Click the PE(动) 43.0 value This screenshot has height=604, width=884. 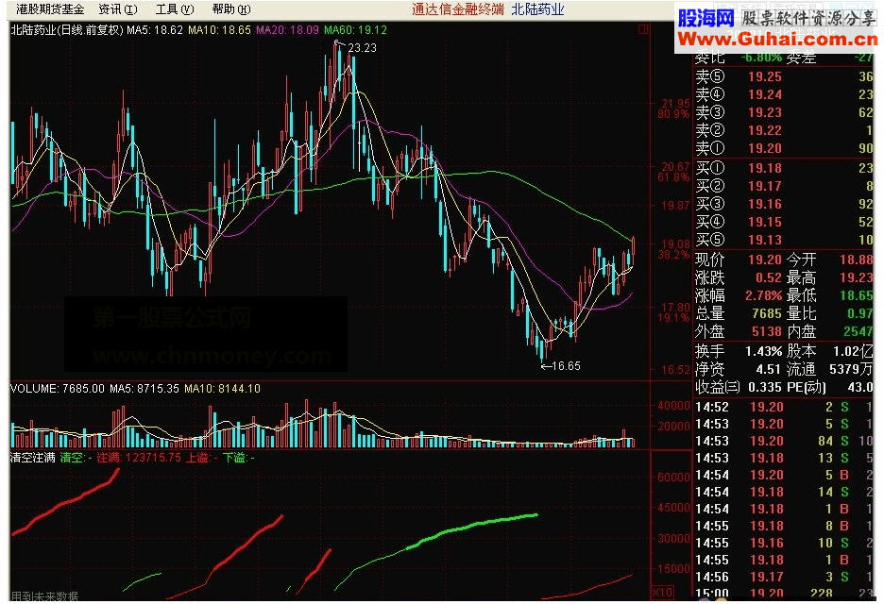860,388
